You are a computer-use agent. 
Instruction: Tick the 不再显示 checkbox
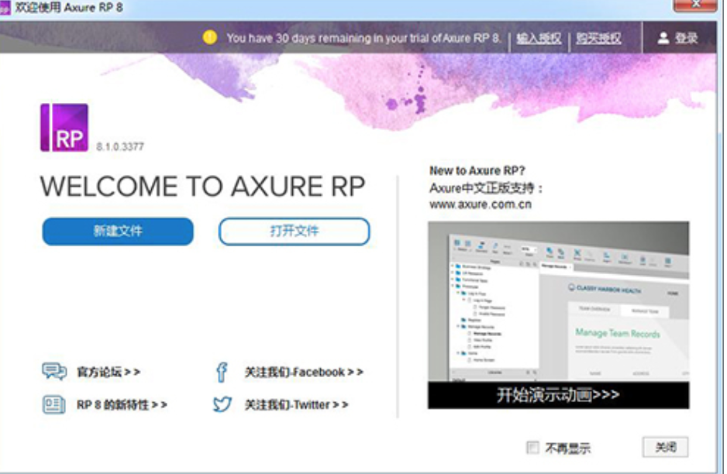[532, 447]
